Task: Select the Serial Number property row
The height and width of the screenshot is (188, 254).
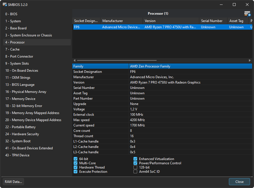Action: [x=162, y=88]
